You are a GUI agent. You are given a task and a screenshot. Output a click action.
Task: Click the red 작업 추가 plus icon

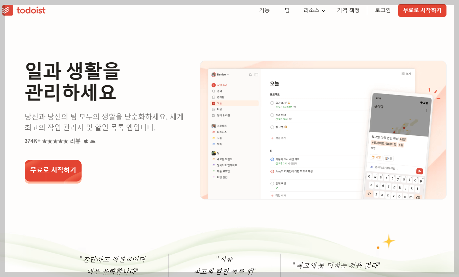pyautogui.click(x=213, y=85)
